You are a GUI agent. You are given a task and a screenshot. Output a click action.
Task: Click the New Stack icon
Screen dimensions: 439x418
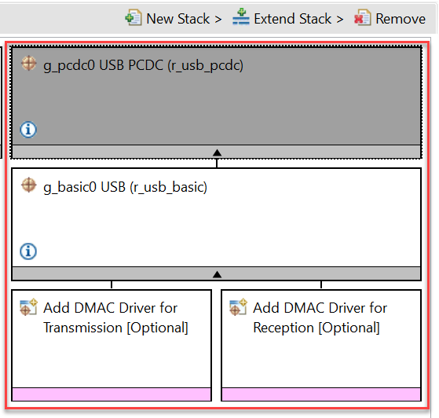pos(134,18)
